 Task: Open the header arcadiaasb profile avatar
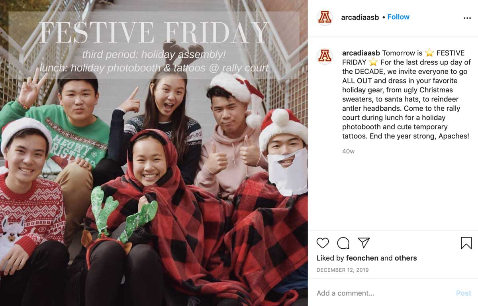click(325, 18)
